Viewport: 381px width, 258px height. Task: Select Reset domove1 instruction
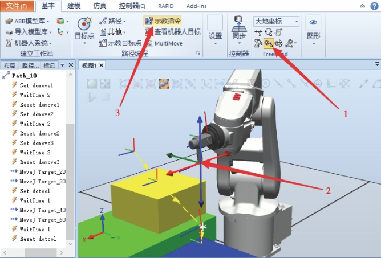[39, 104]
